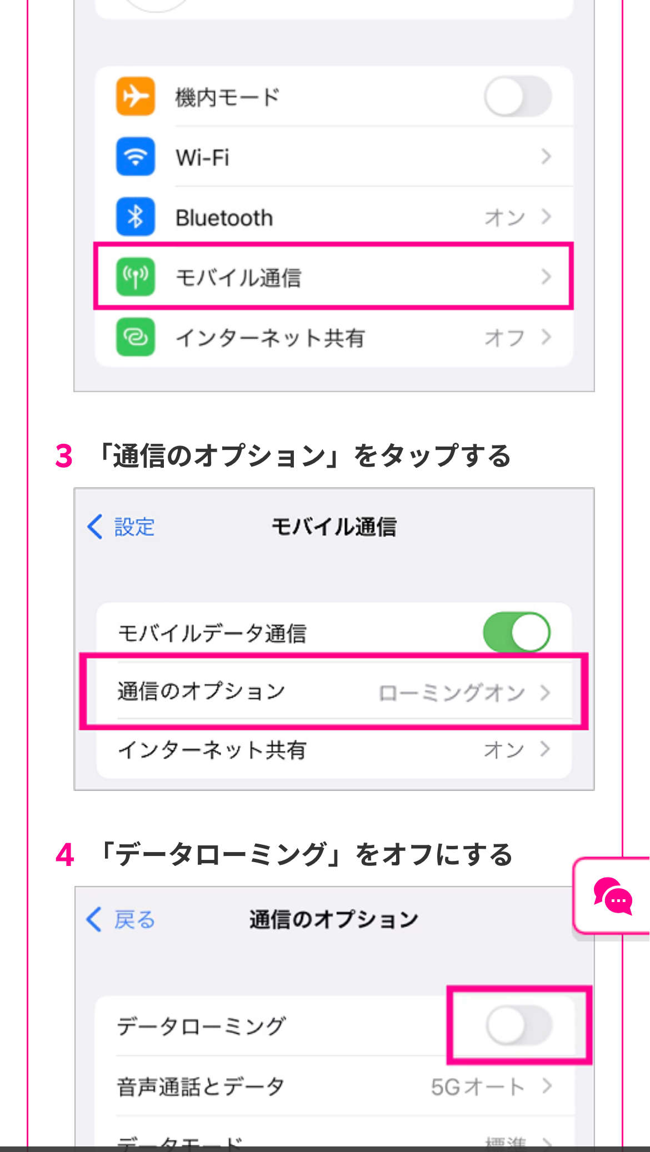Click the インターネット共有 オン row

coord(333,750)
